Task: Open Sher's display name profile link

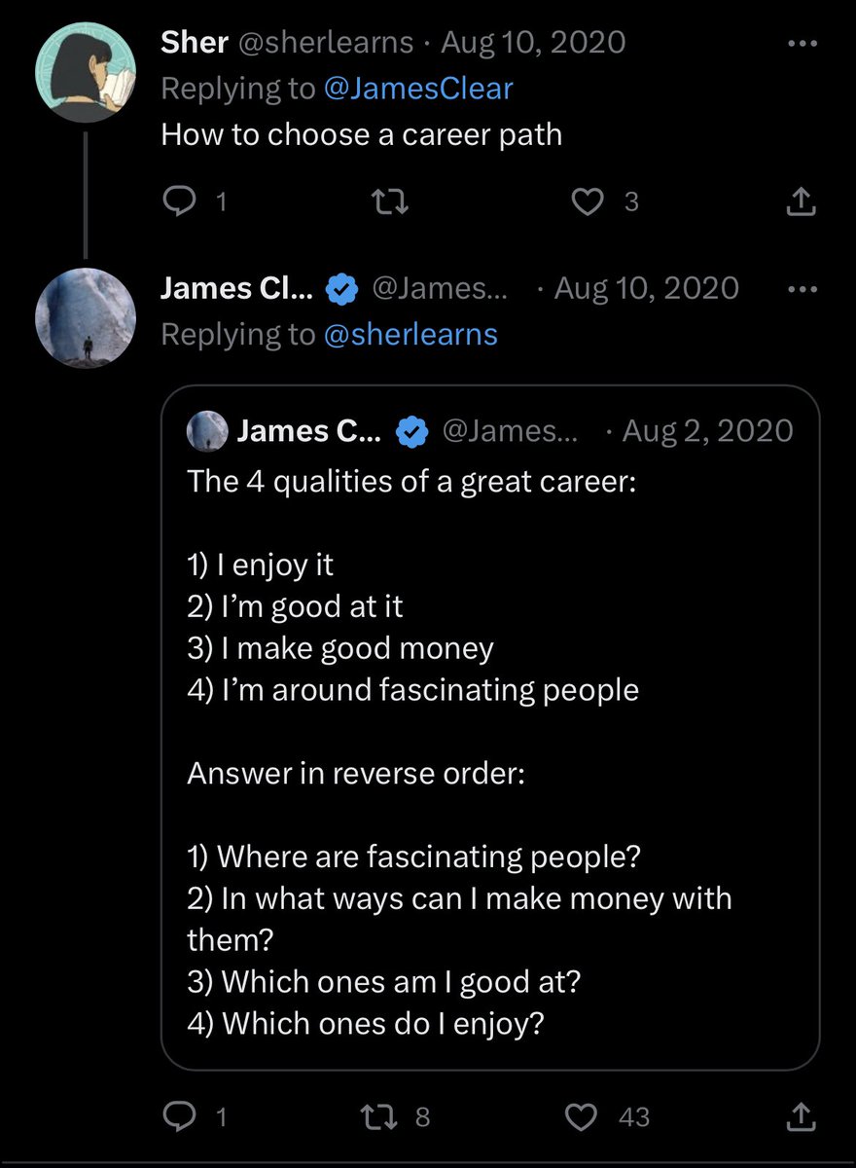Action: tap(195, 43)
